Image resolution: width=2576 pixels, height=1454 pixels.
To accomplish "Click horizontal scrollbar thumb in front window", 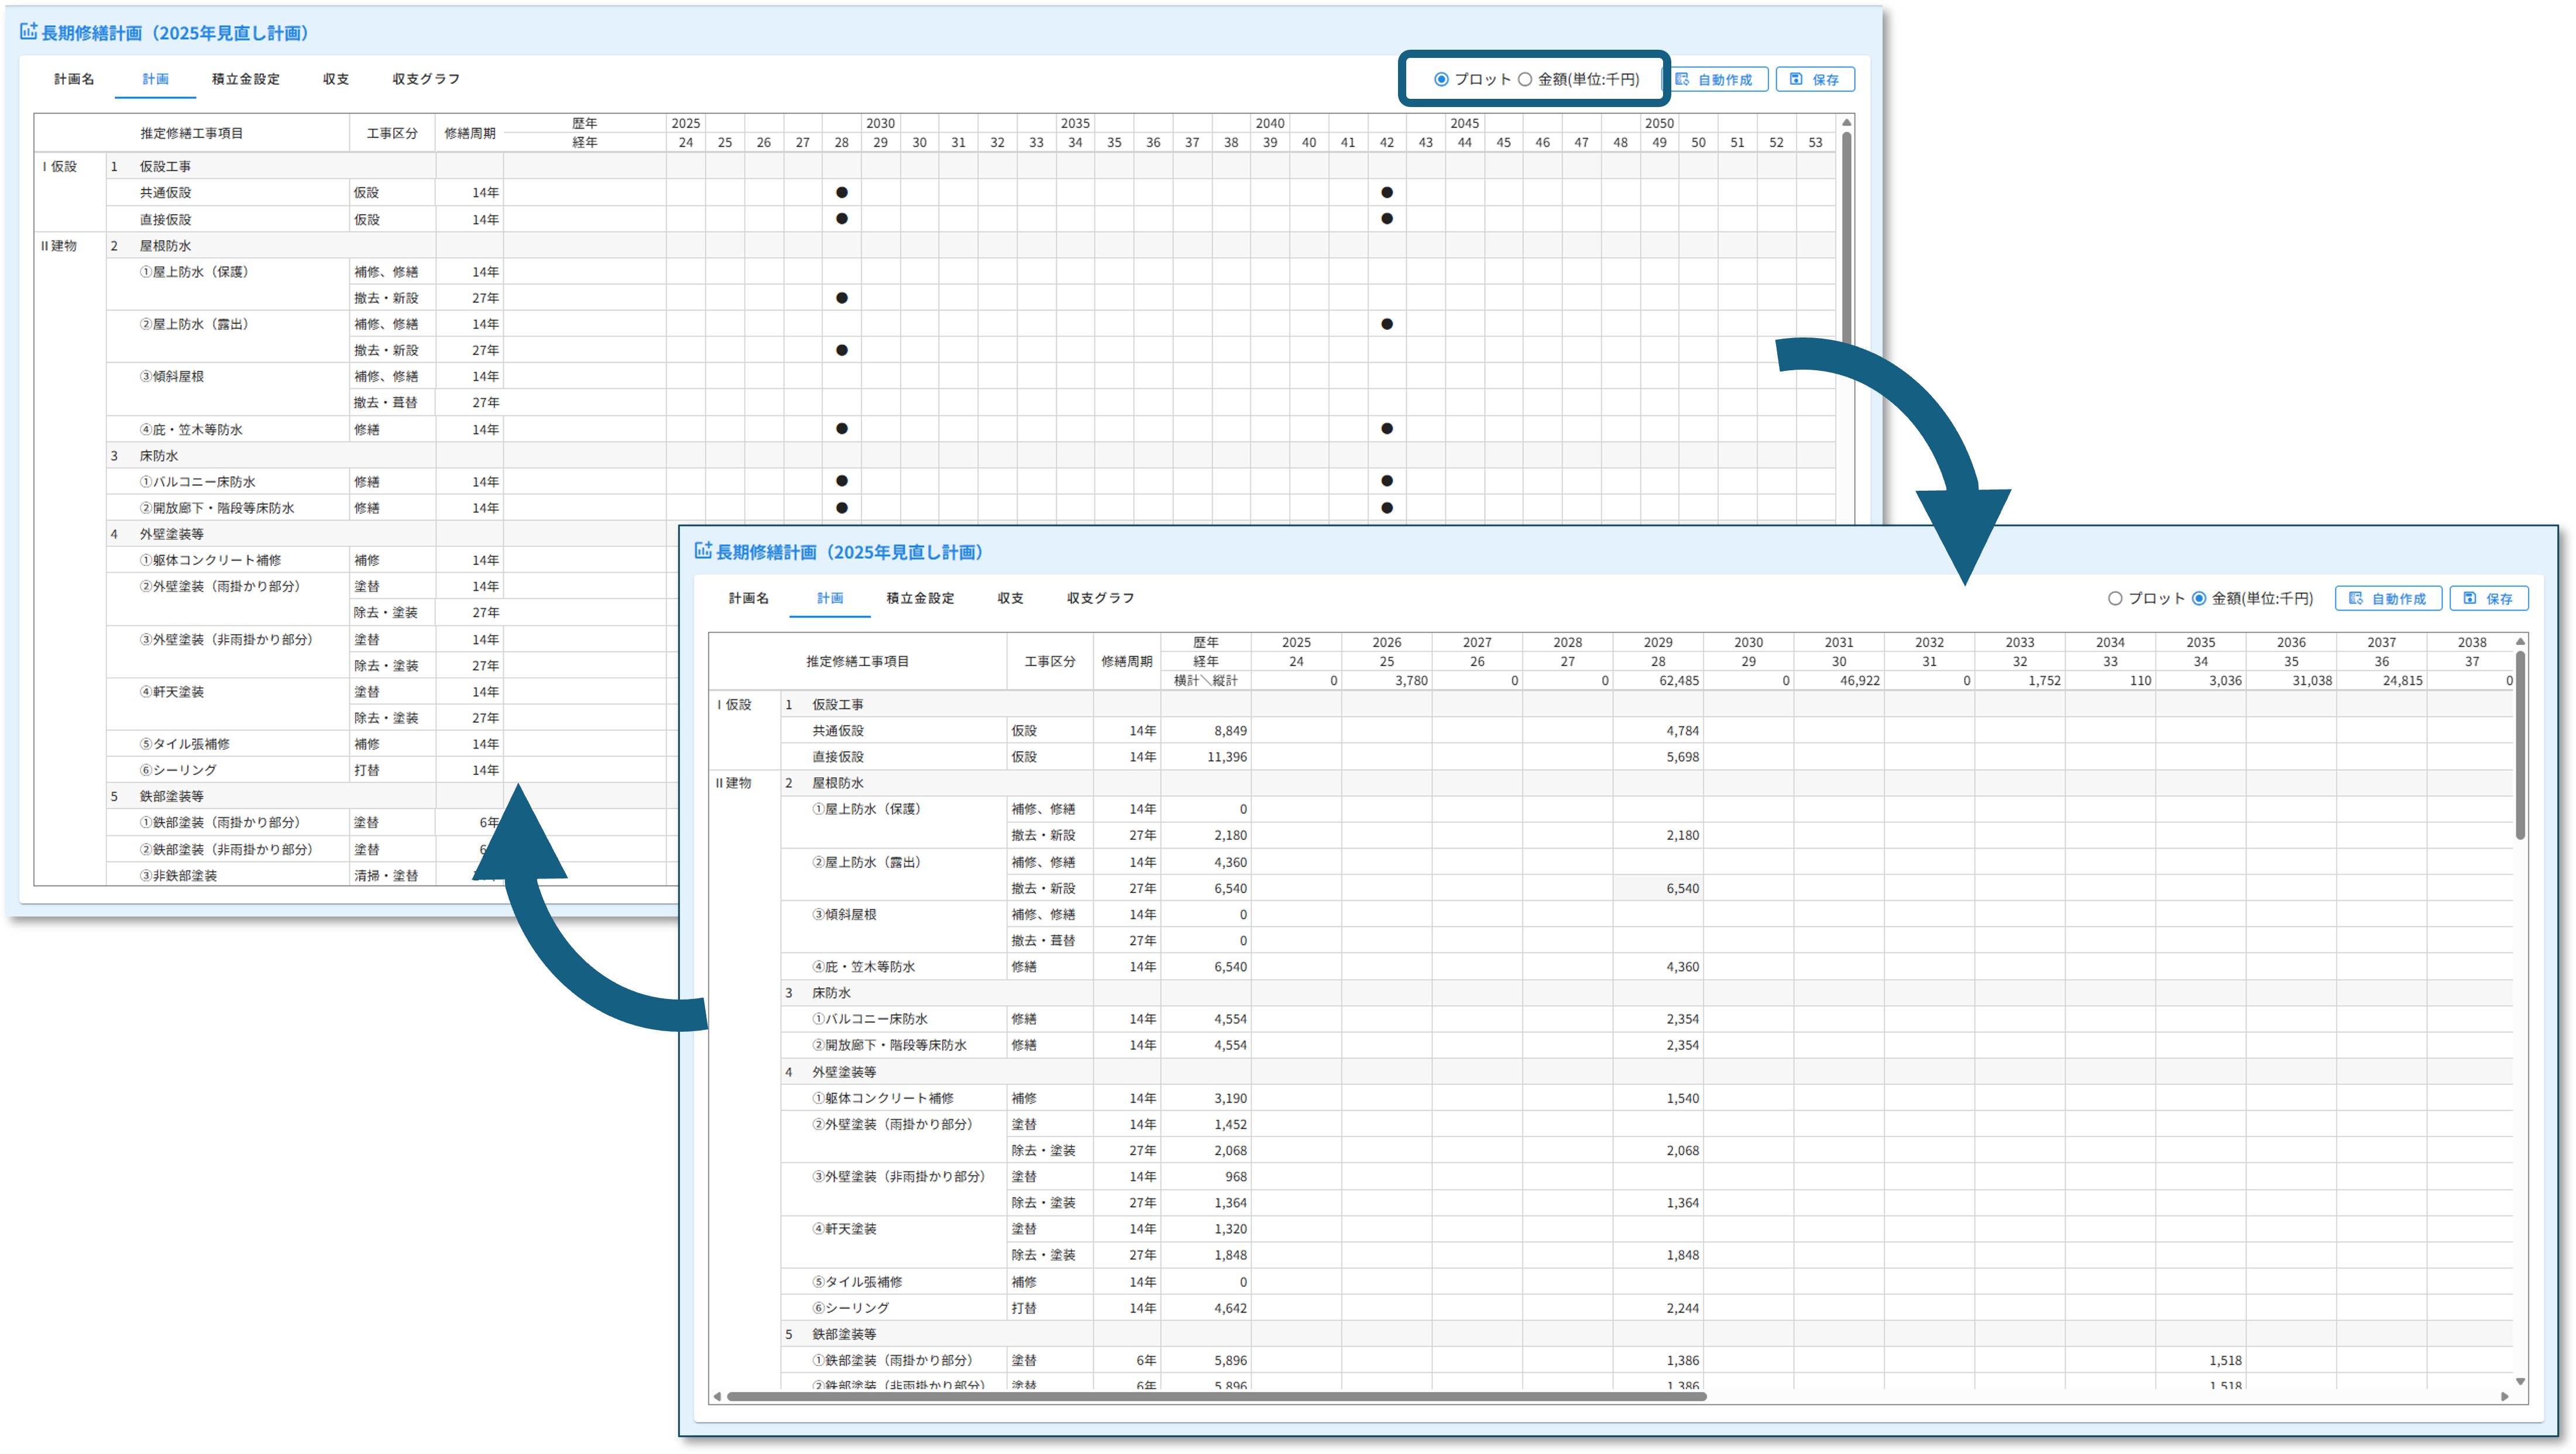I will pyautogui.click(x=1216, y=1396).
